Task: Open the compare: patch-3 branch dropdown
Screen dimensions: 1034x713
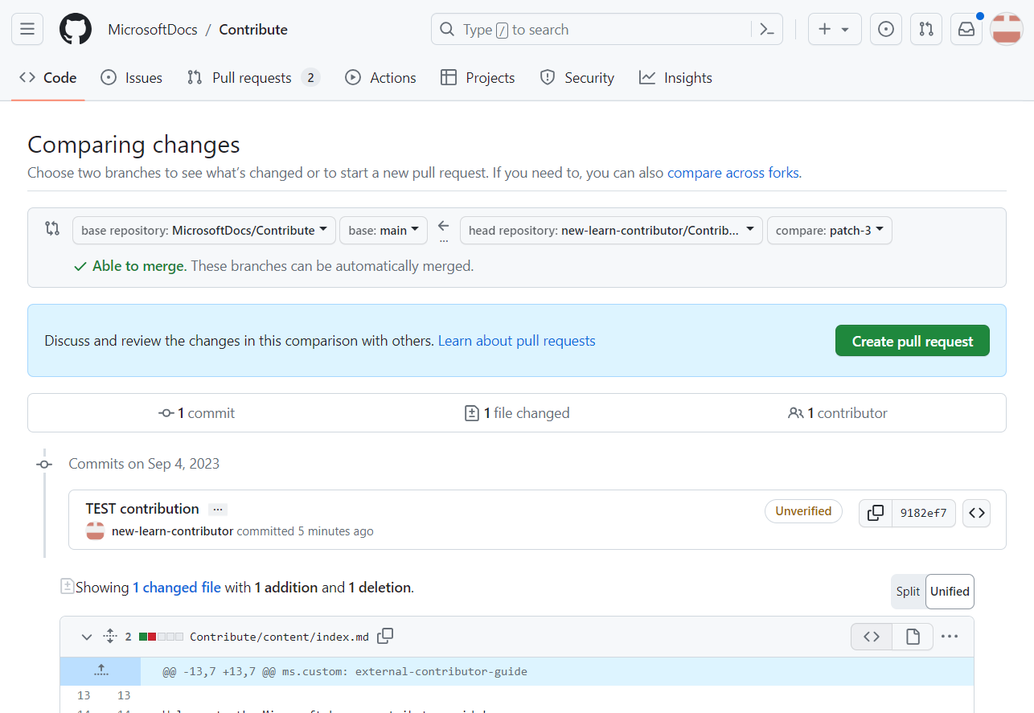Action: point(829,230)
